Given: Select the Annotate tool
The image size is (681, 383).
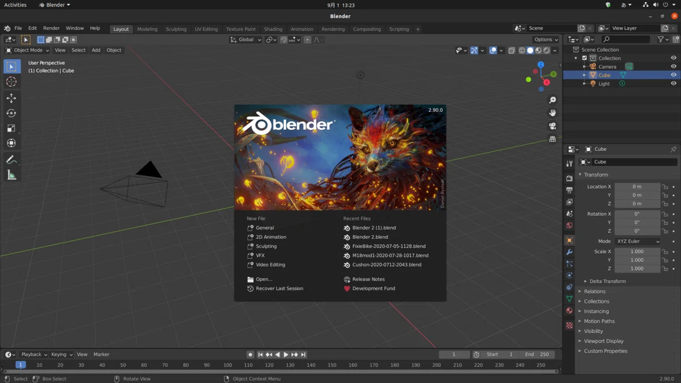Looking at the screenshot, I should (11, 160).
